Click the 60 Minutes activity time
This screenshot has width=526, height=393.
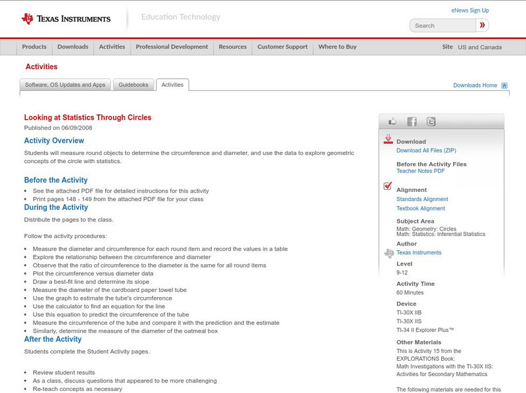[410, 292]
